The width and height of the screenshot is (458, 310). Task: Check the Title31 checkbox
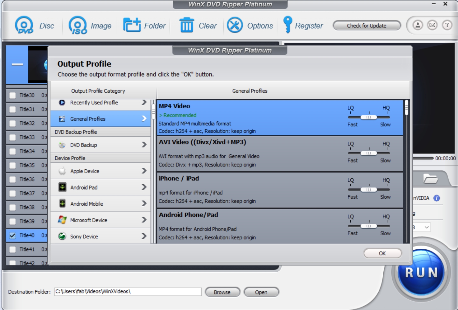(x=12, y=109)
